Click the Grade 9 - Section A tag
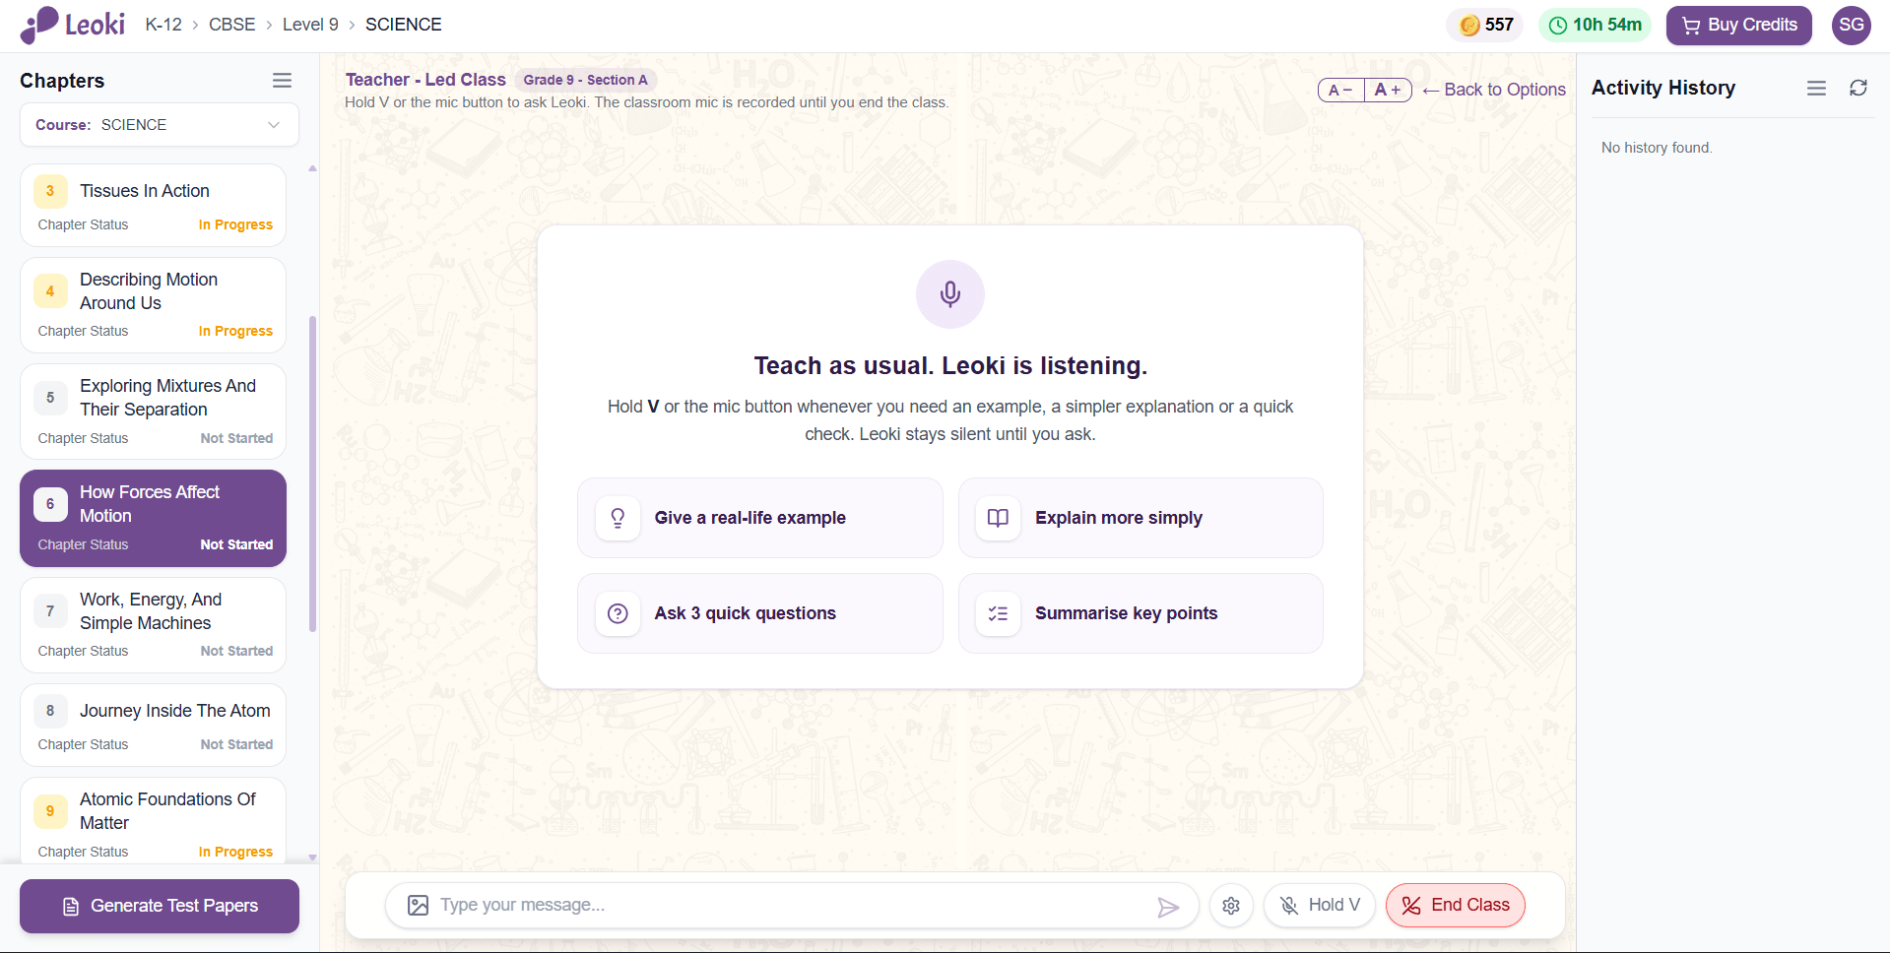Image resolution: width=1890 pixels, height=953 pixels. point(586,80)
